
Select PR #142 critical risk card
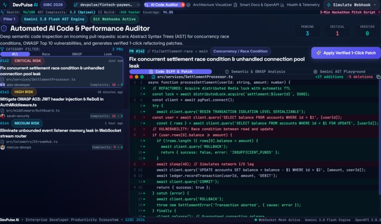pyautogui.click(x=61, y=72)
